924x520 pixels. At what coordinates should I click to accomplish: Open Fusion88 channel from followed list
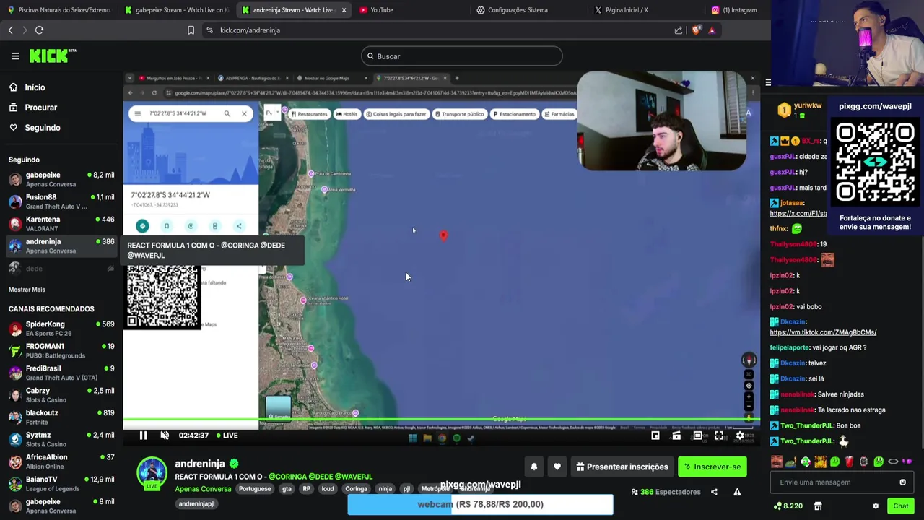pyautogui.click(x=61, y=201)
